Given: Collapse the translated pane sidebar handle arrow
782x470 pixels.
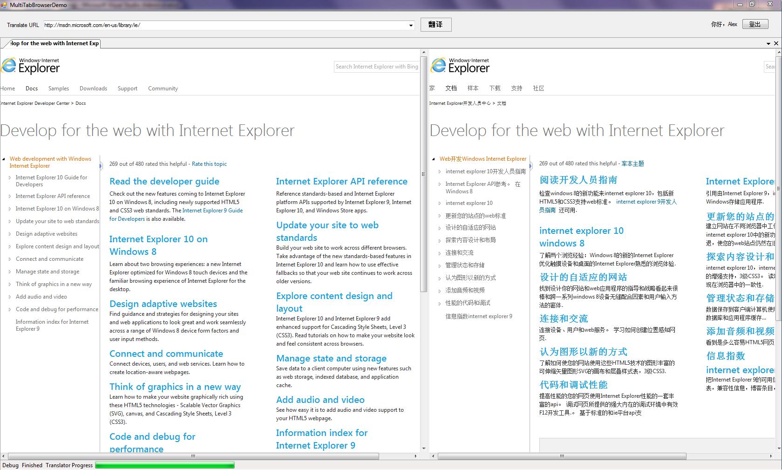Looking at the screenshot, I should pyautogui.click(x=530, y=166).
